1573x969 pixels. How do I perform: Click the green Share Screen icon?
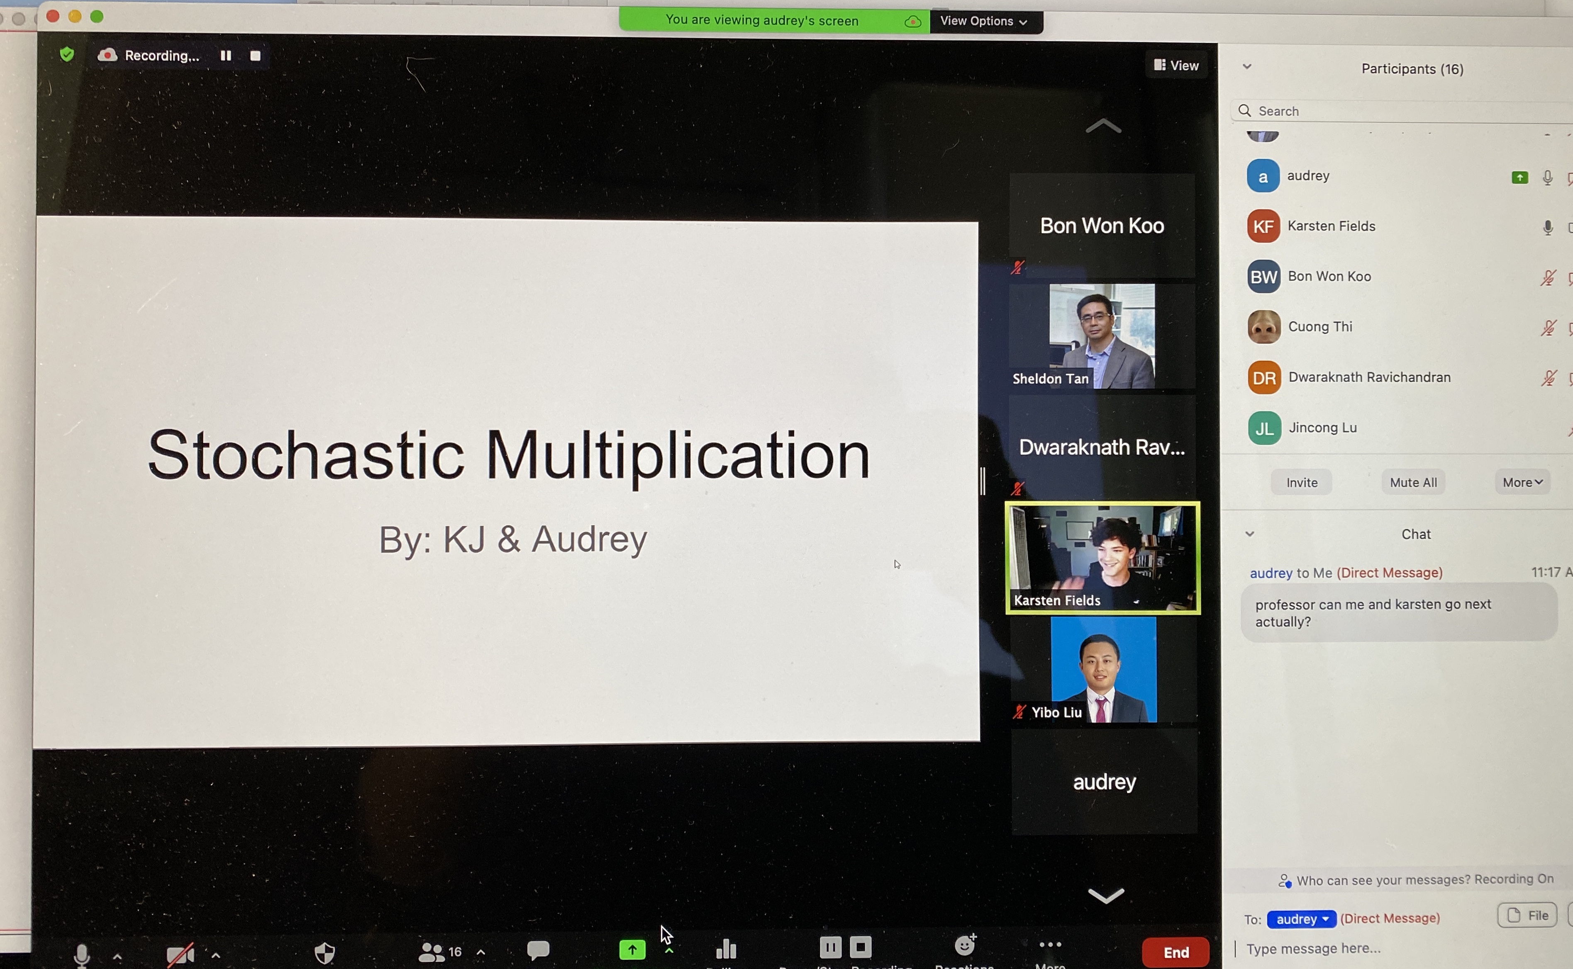click(632, 950)
